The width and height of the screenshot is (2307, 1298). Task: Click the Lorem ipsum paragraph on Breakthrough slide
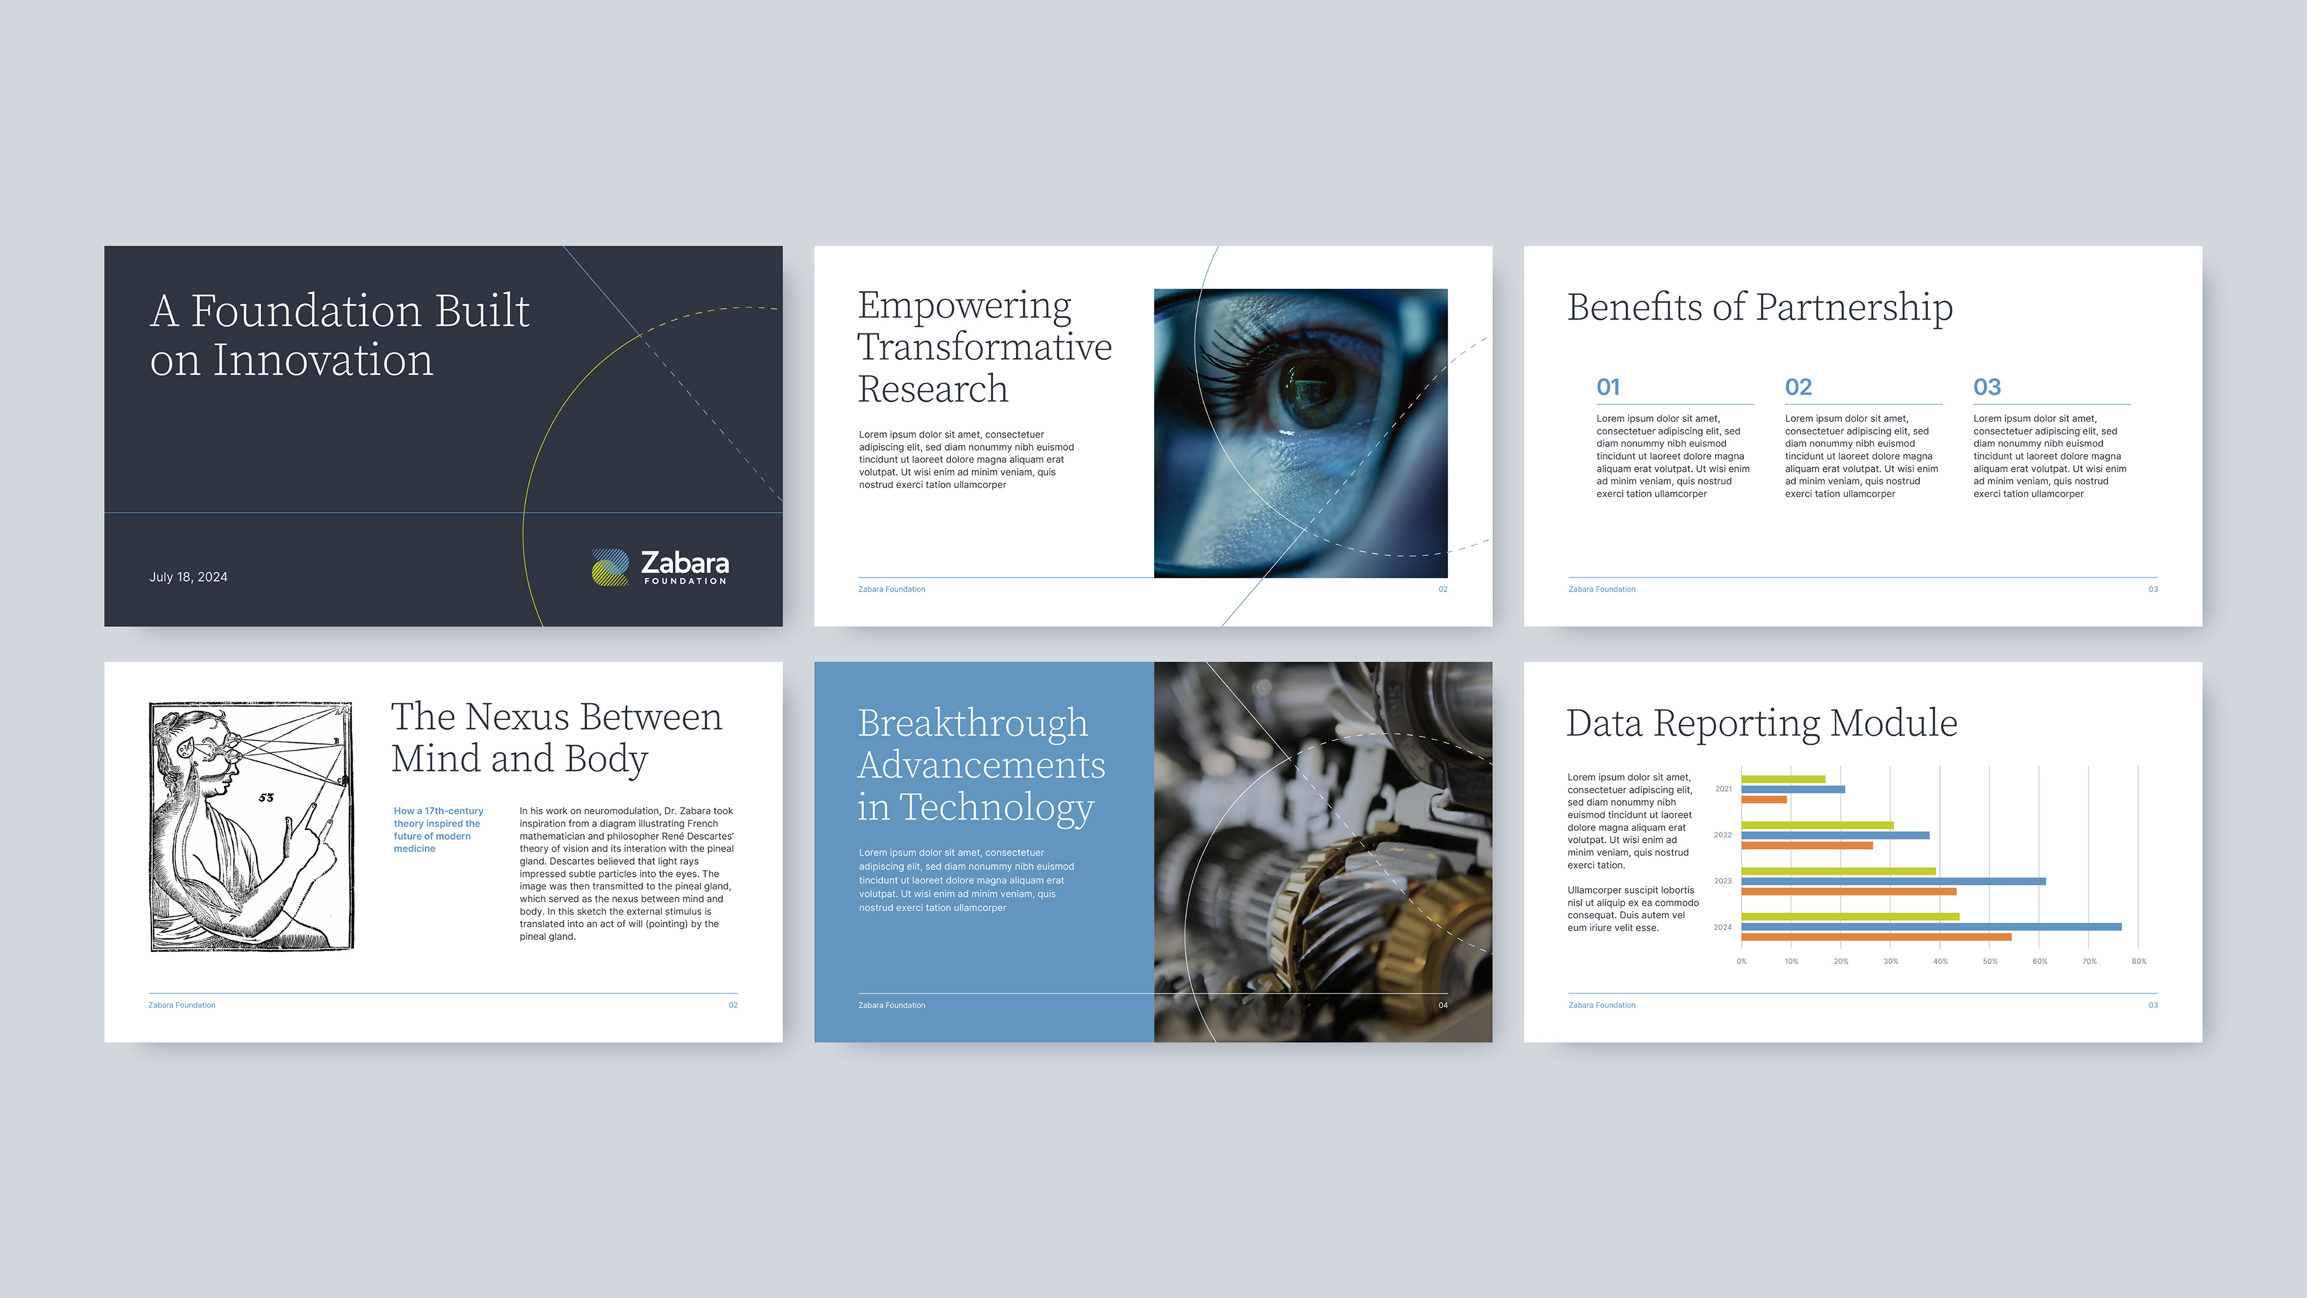pyautogui.click(x=966, y=880)
